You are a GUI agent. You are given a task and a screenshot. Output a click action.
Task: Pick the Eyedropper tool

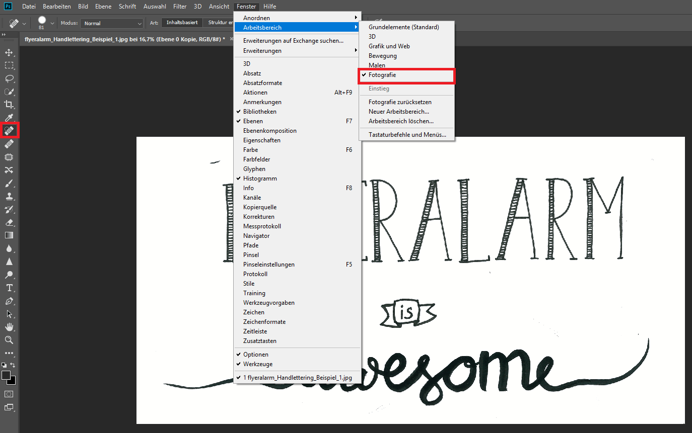(x=9, y=118)
